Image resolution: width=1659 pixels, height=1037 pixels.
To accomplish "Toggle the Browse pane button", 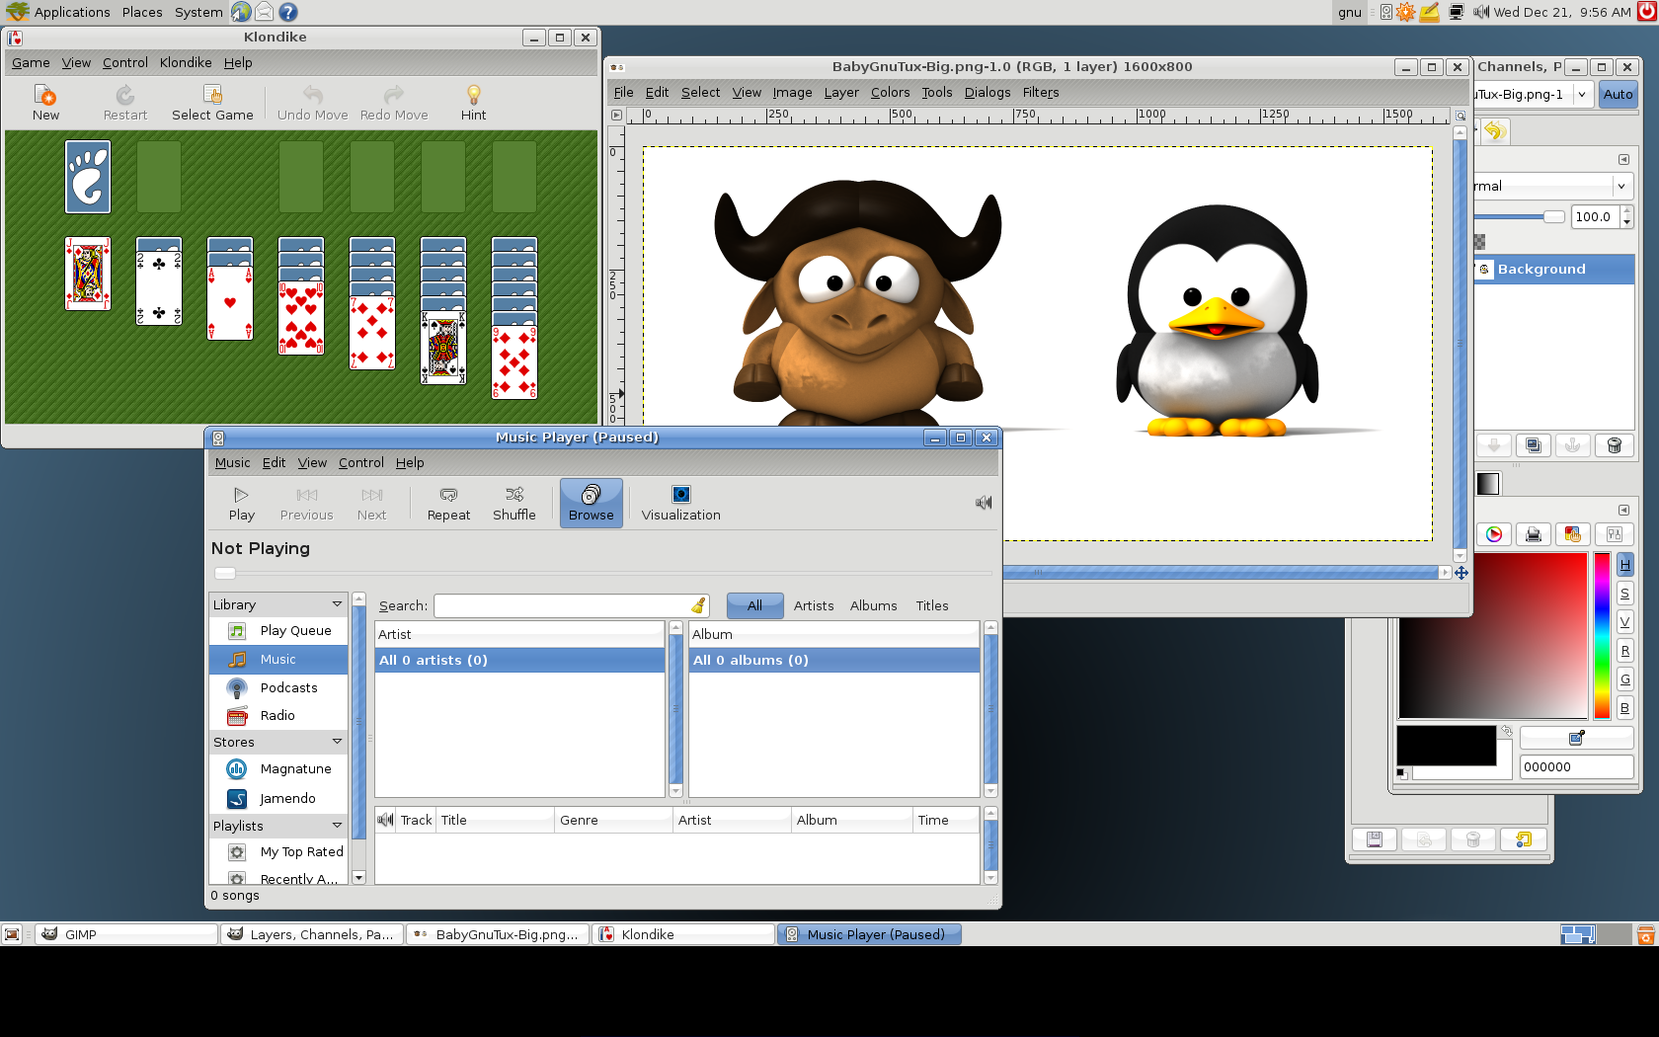I will pyautogui.click(x=591, y=503).
